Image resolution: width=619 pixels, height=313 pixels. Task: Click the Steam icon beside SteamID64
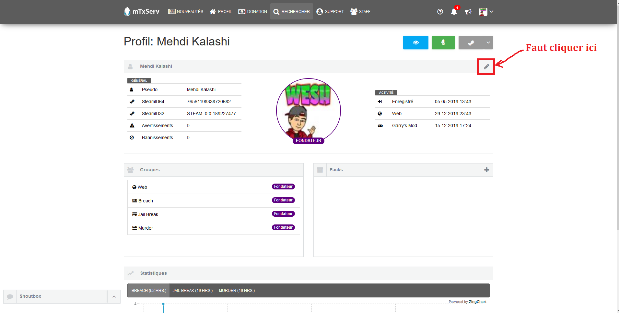pyautogui.click(x=132, y=102)
